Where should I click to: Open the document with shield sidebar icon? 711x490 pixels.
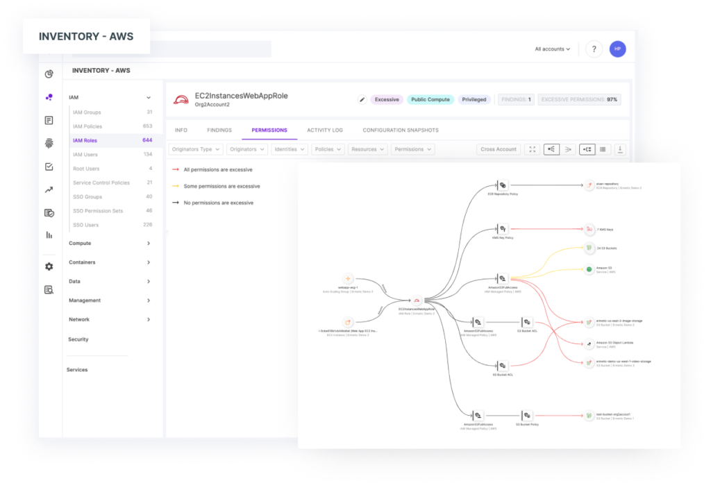click(49, 212)
